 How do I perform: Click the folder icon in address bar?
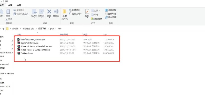coord(7,29)
